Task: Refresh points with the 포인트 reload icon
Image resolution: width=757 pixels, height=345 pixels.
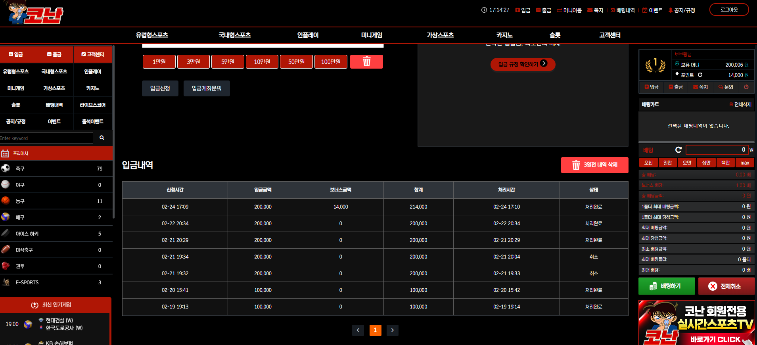Action: coord(700,75)
